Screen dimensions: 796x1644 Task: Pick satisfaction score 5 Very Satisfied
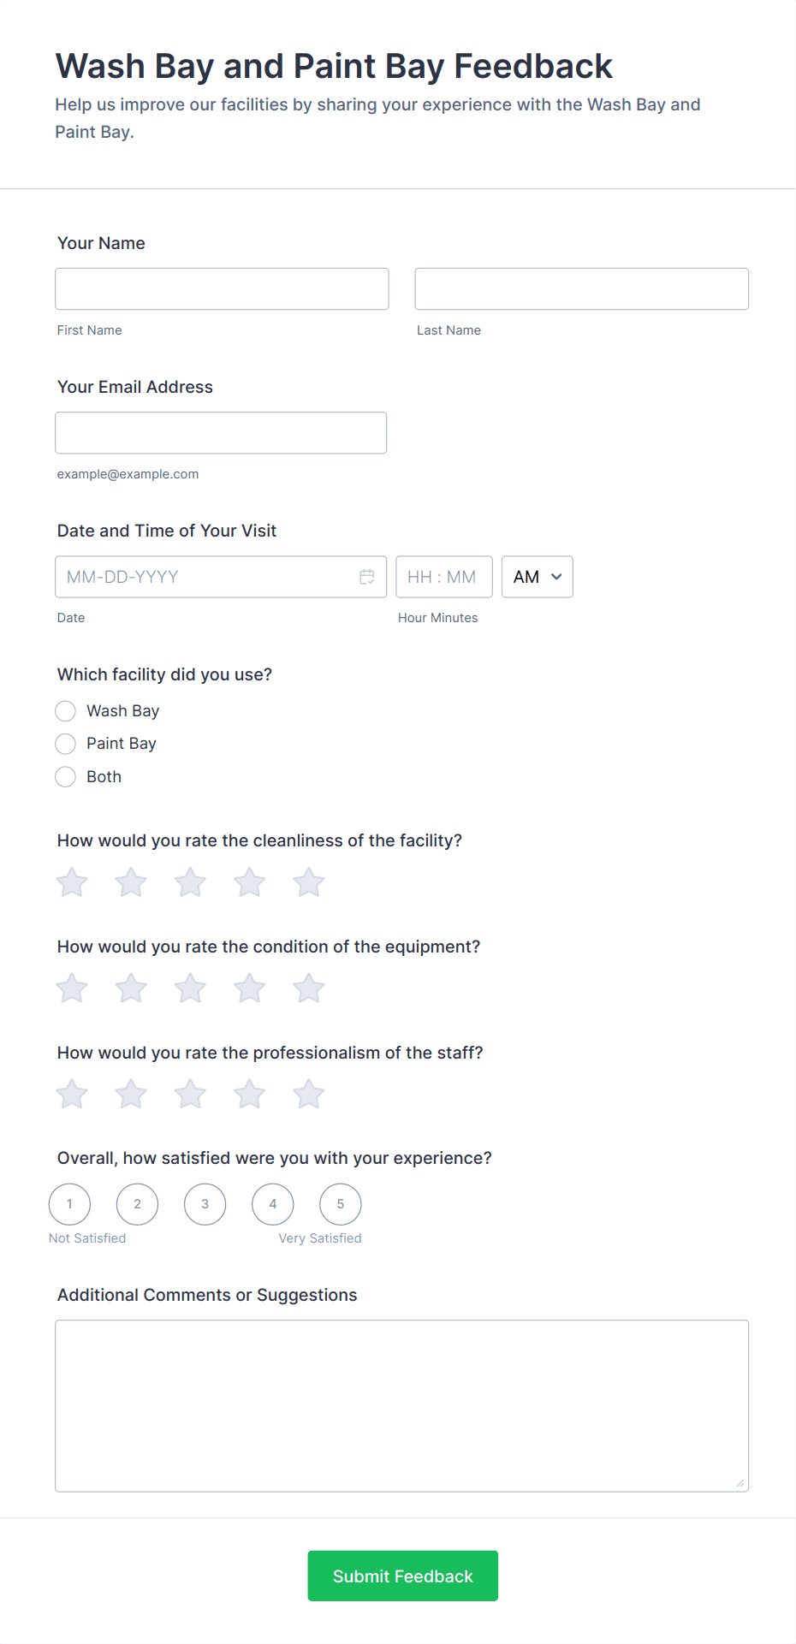341,1204
